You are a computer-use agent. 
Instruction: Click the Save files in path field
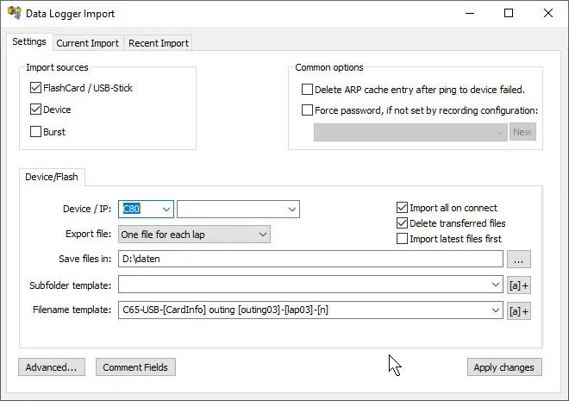[310, 259]
